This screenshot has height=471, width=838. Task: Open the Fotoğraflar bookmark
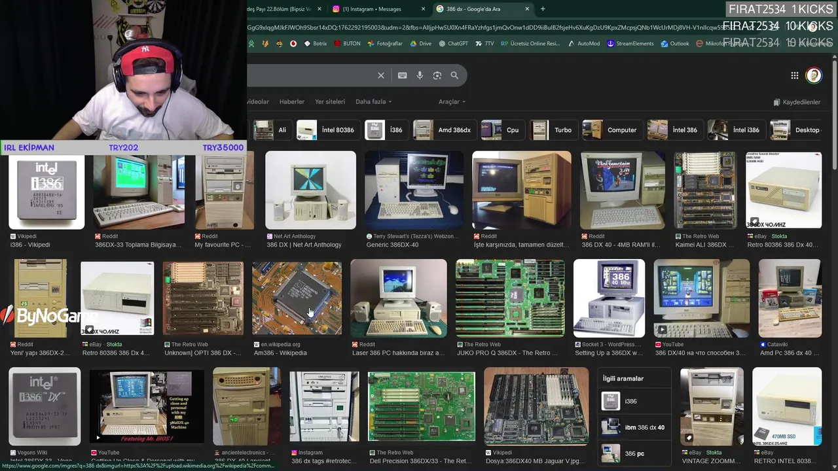(x=384, y=44)
